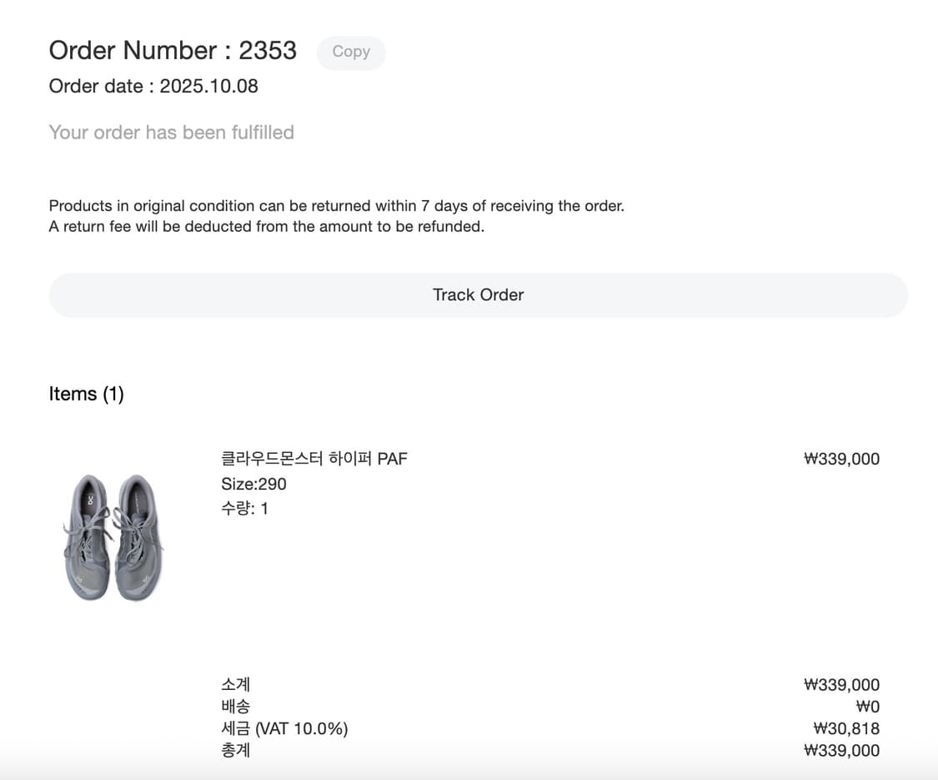Open the gray sneakers product thumbnail

coord(113,537)
